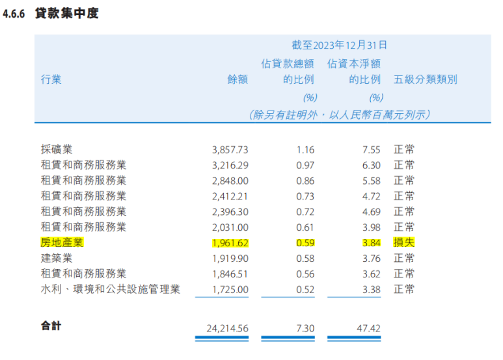Select the 截至2023年12月31日 date header
Image resolution: width=503 pixels, height=360 pixels.
[339, 45]
